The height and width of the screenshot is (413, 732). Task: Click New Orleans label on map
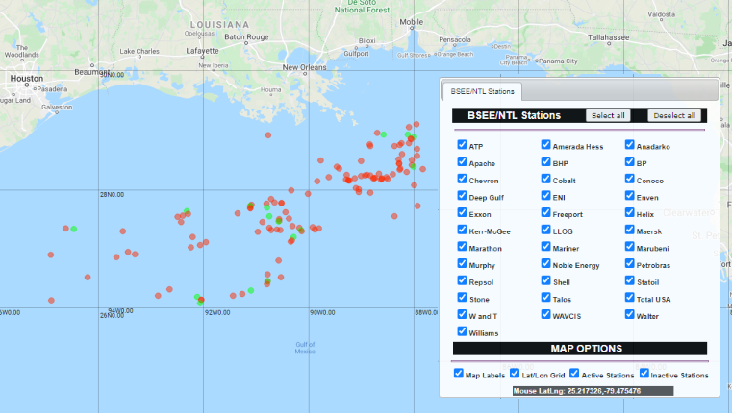click(x=304, y=67)
